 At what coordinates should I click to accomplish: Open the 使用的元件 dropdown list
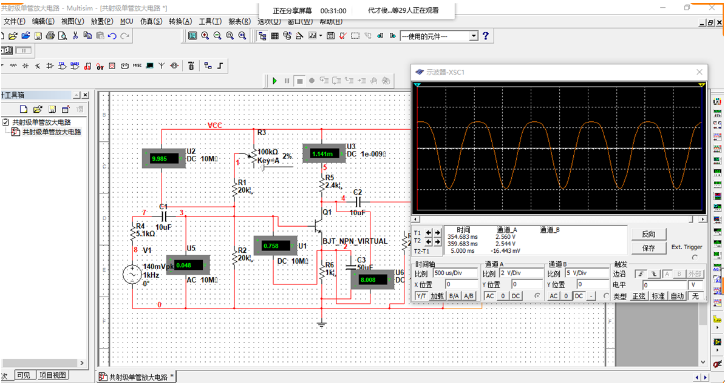coord(474,36)
